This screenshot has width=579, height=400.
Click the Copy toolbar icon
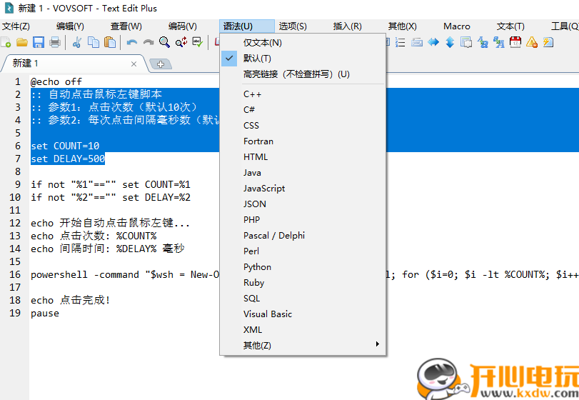point(94,42)
